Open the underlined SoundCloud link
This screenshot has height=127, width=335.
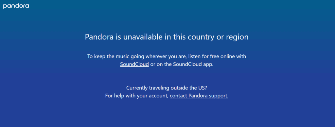tap(134, 64)
